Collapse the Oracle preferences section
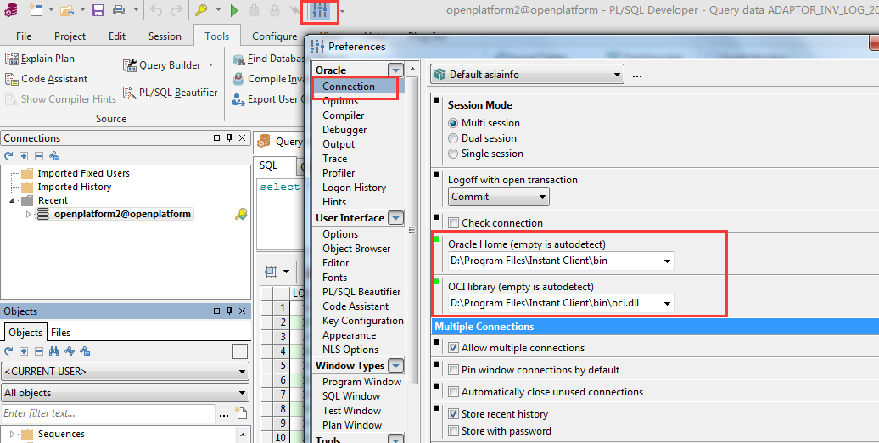Screen dimensions: 879x443 click(395, 70)
